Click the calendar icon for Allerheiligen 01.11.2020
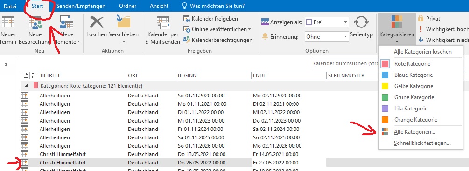The image size is (469, 171). [25, 96]
